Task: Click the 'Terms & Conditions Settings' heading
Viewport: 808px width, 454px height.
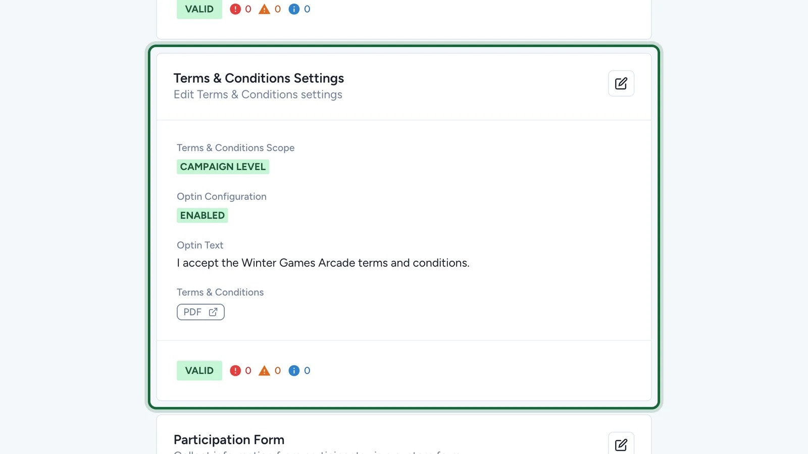Action: tap(259, 78)
